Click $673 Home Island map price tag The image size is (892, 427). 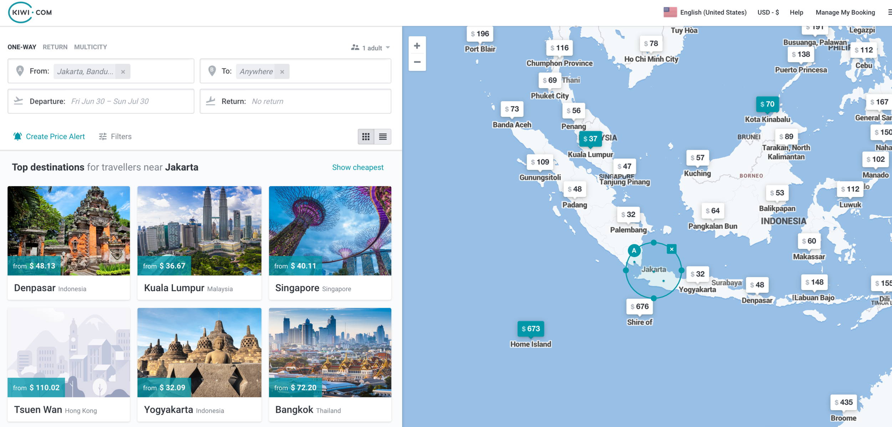531,329
